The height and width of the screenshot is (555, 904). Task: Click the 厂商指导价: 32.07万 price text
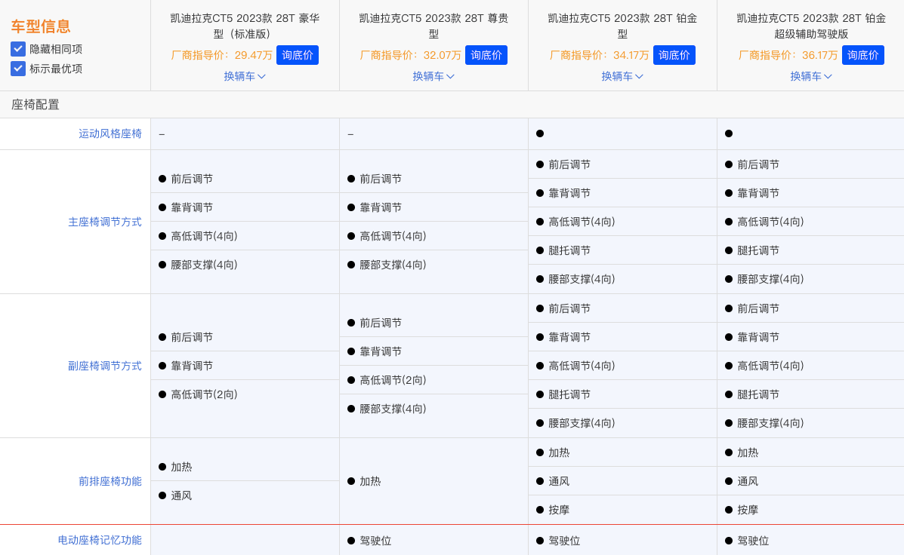[x=411, y=55]
